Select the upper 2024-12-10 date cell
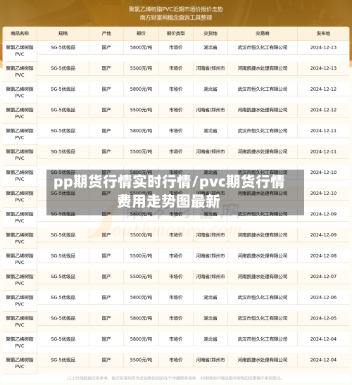352x385 pixels. [323, 172]
